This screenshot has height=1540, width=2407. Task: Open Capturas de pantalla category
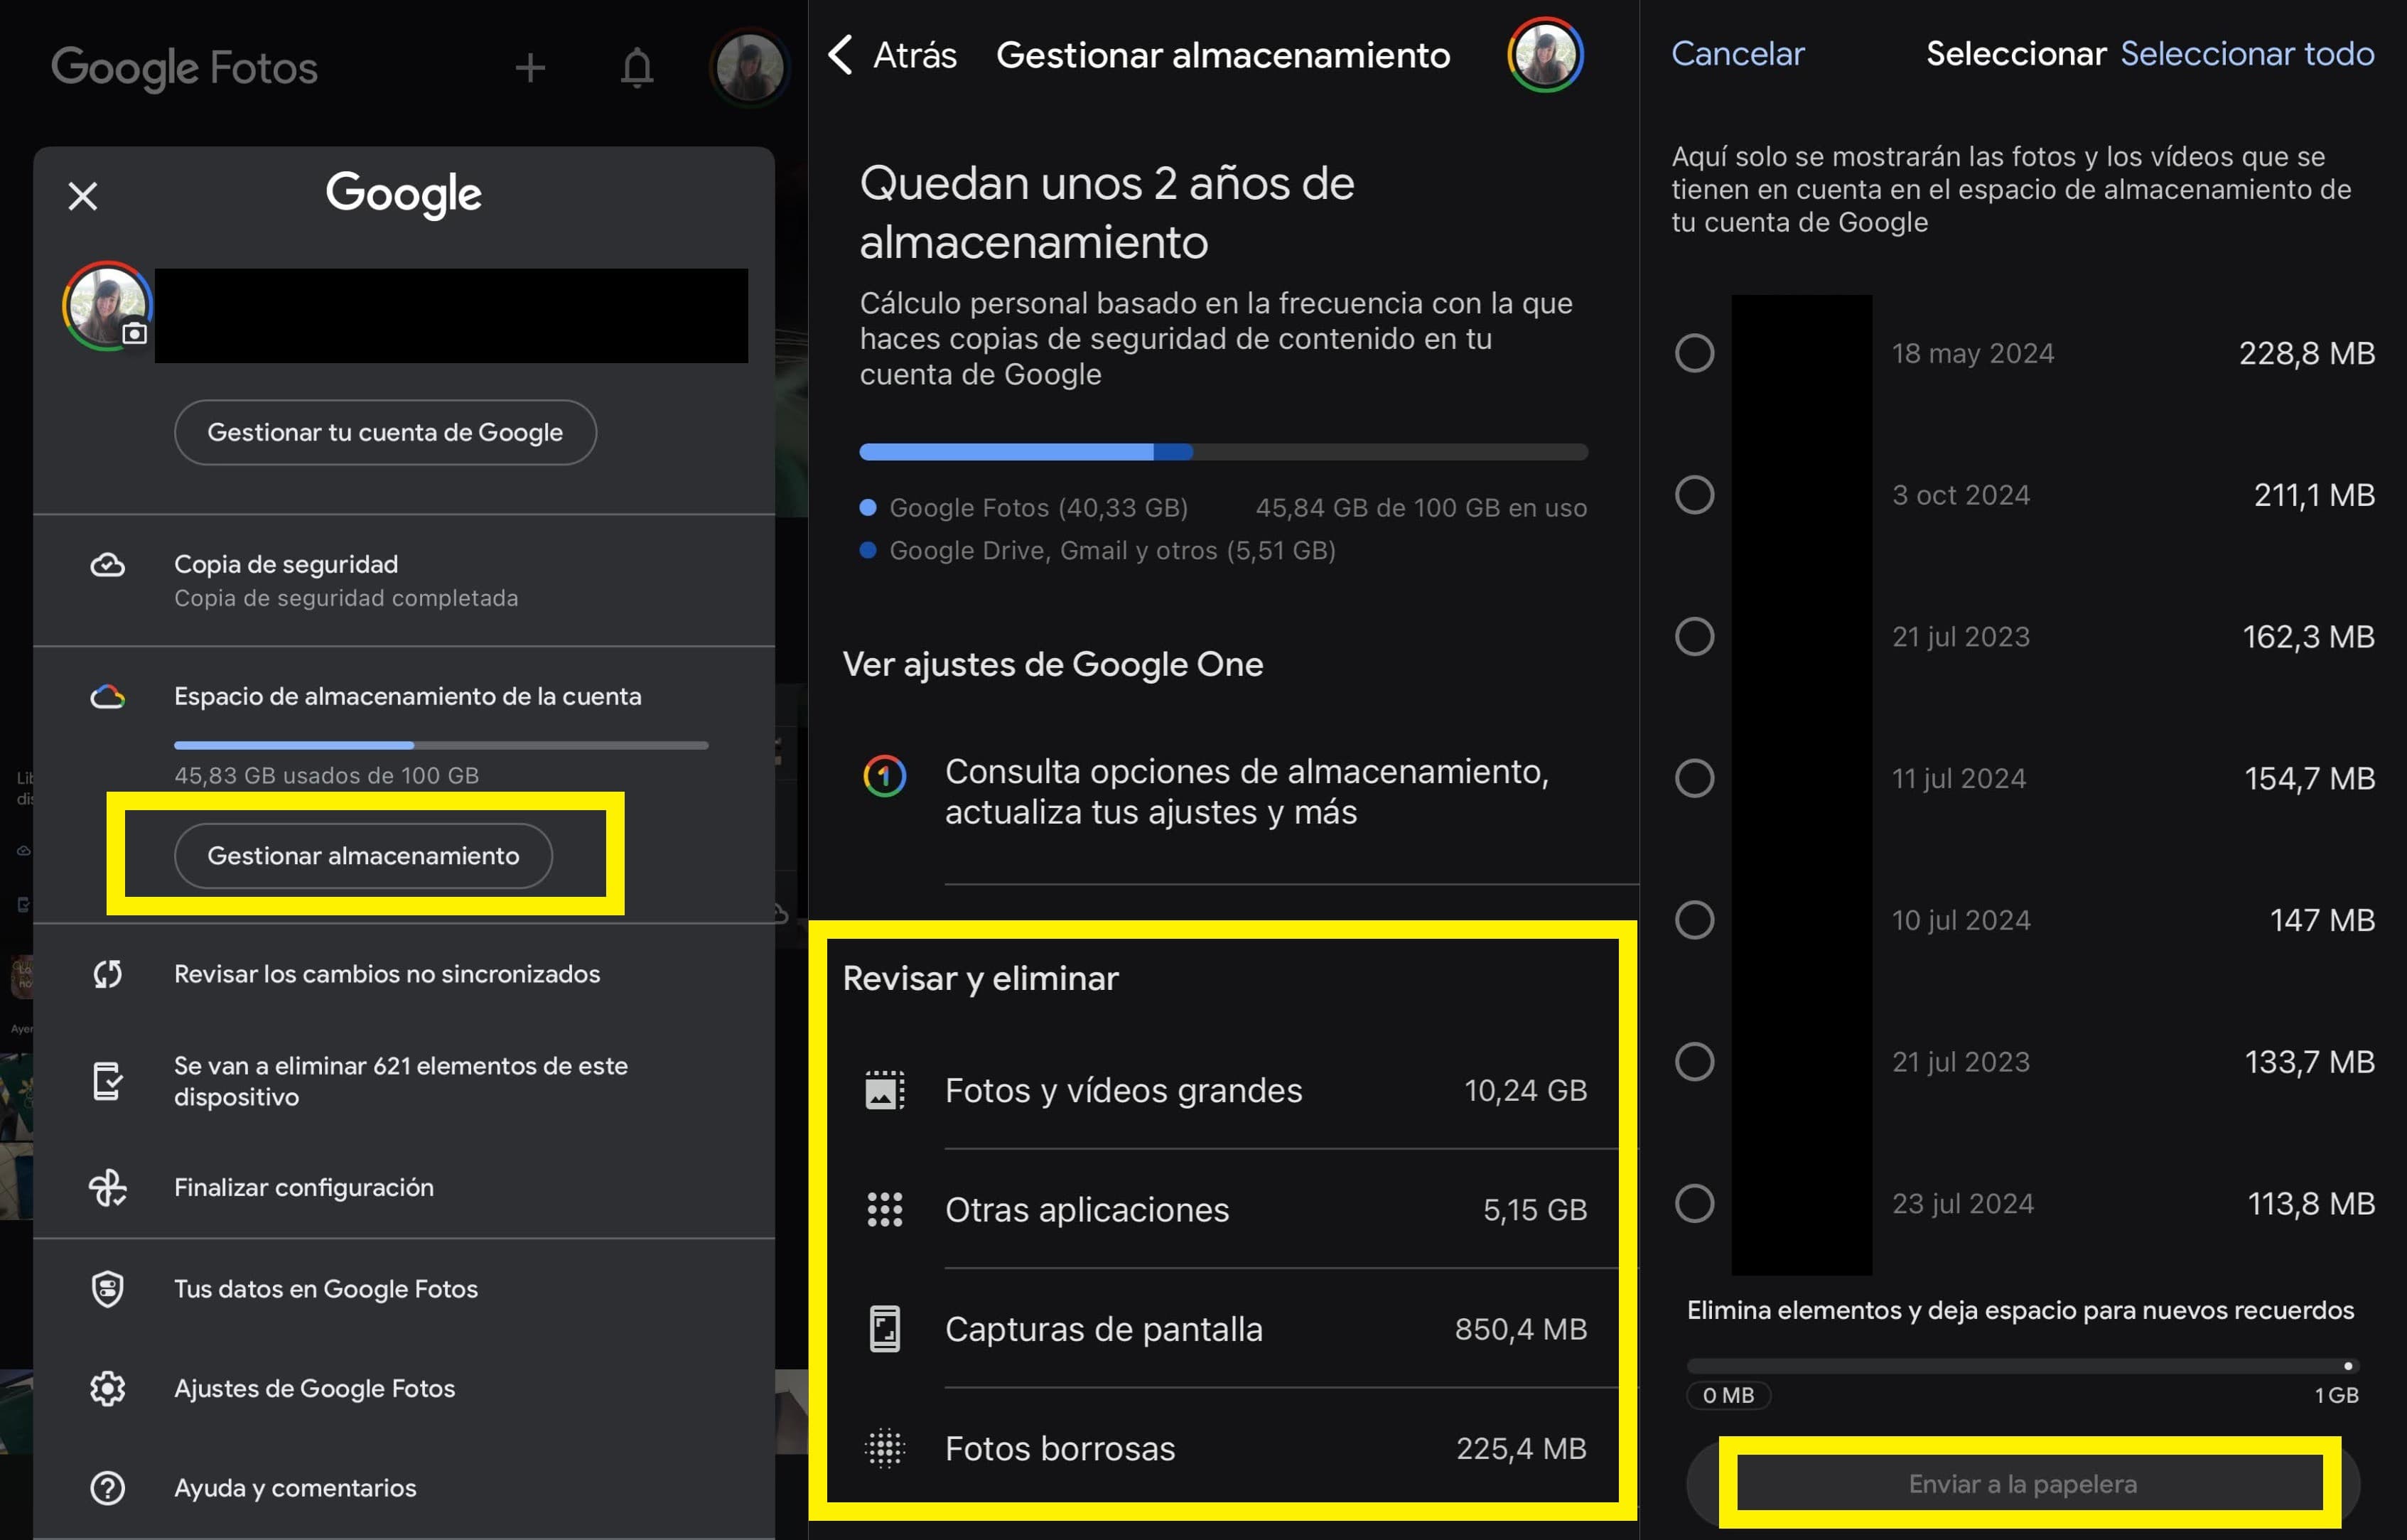tap(1224, 1329)
